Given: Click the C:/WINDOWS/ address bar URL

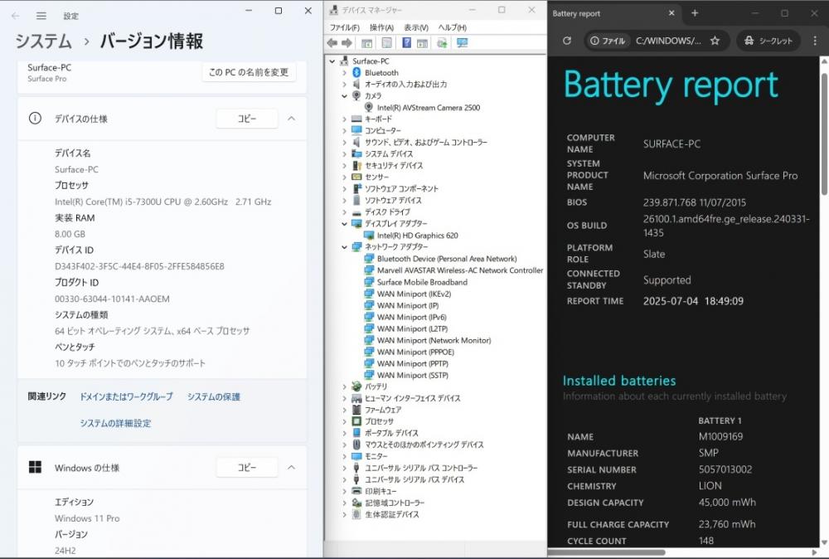Looking at the screenshot, I should click(668, 40).
